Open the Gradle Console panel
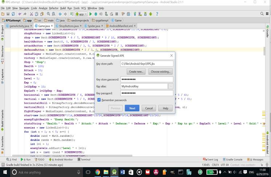 [232, 159]
